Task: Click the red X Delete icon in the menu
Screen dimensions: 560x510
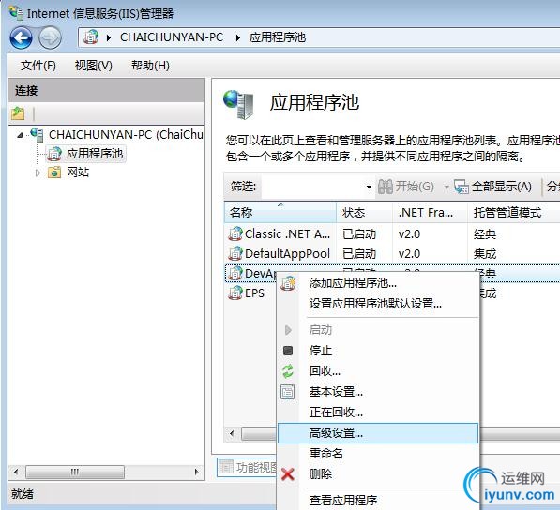Action: (x=288, y=474)
